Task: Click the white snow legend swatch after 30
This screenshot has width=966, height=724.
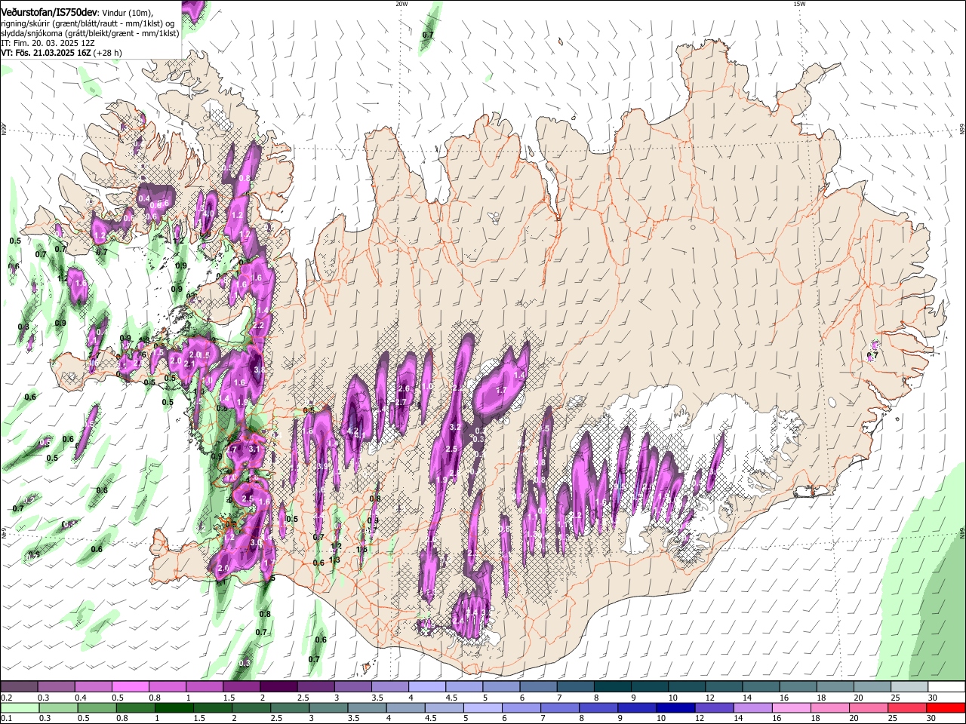Action: pyautogui.click(x=946, y=687)
